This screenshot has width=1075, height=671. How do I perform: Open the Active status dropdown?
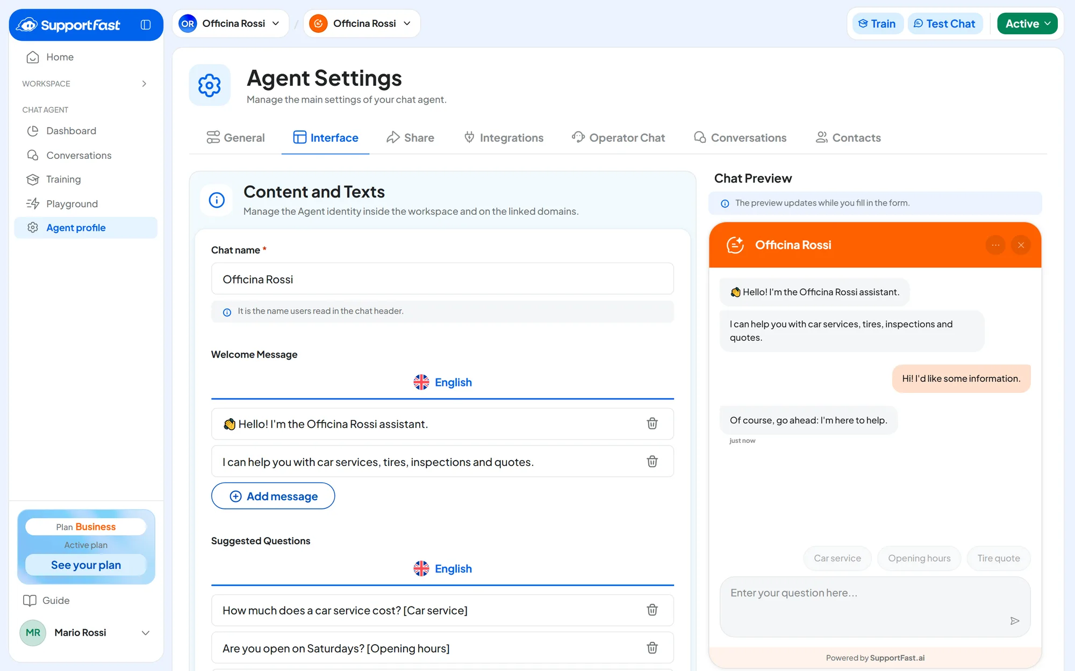point(1027,24)
